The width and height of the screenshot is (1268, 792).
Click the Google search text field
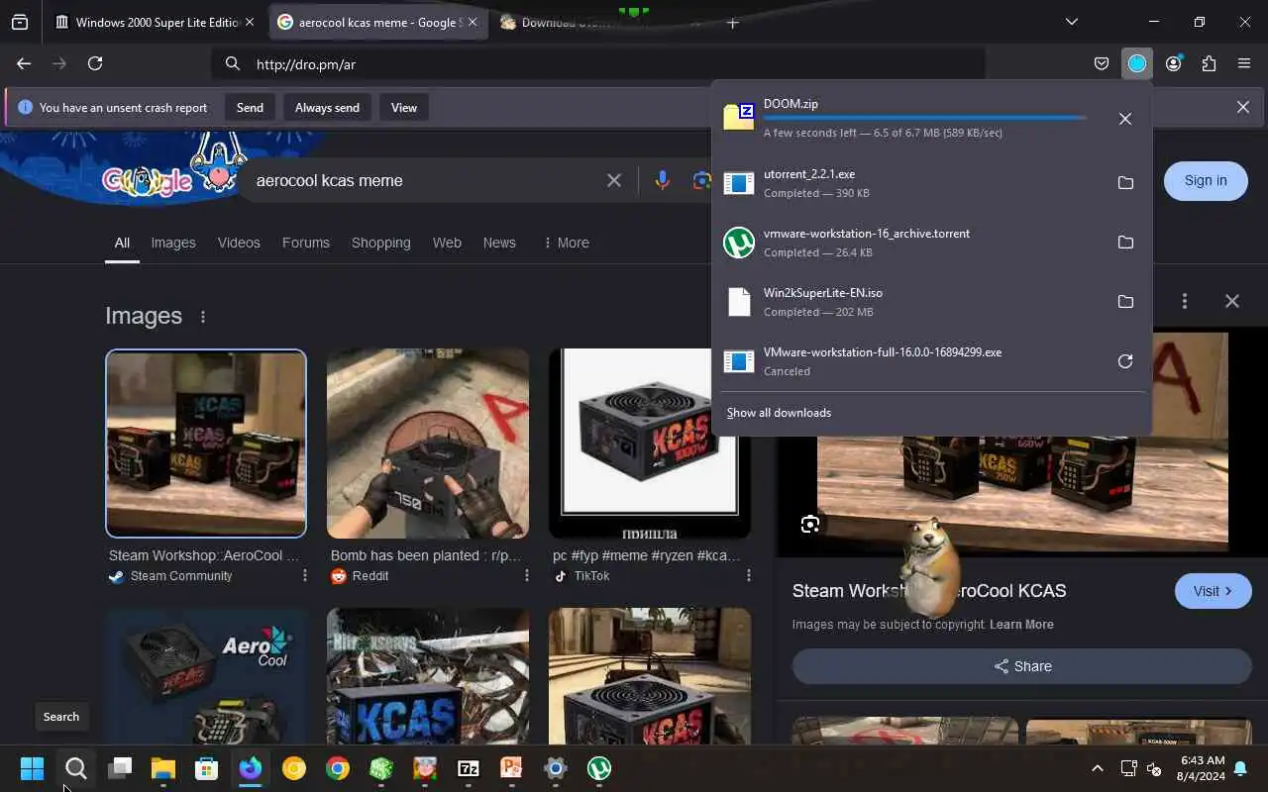[426, 180]
